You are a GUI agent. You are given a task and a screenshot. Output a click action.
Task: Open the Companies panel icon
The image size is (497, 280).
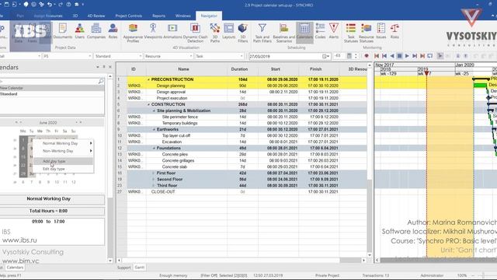click(x=96, y=31)
